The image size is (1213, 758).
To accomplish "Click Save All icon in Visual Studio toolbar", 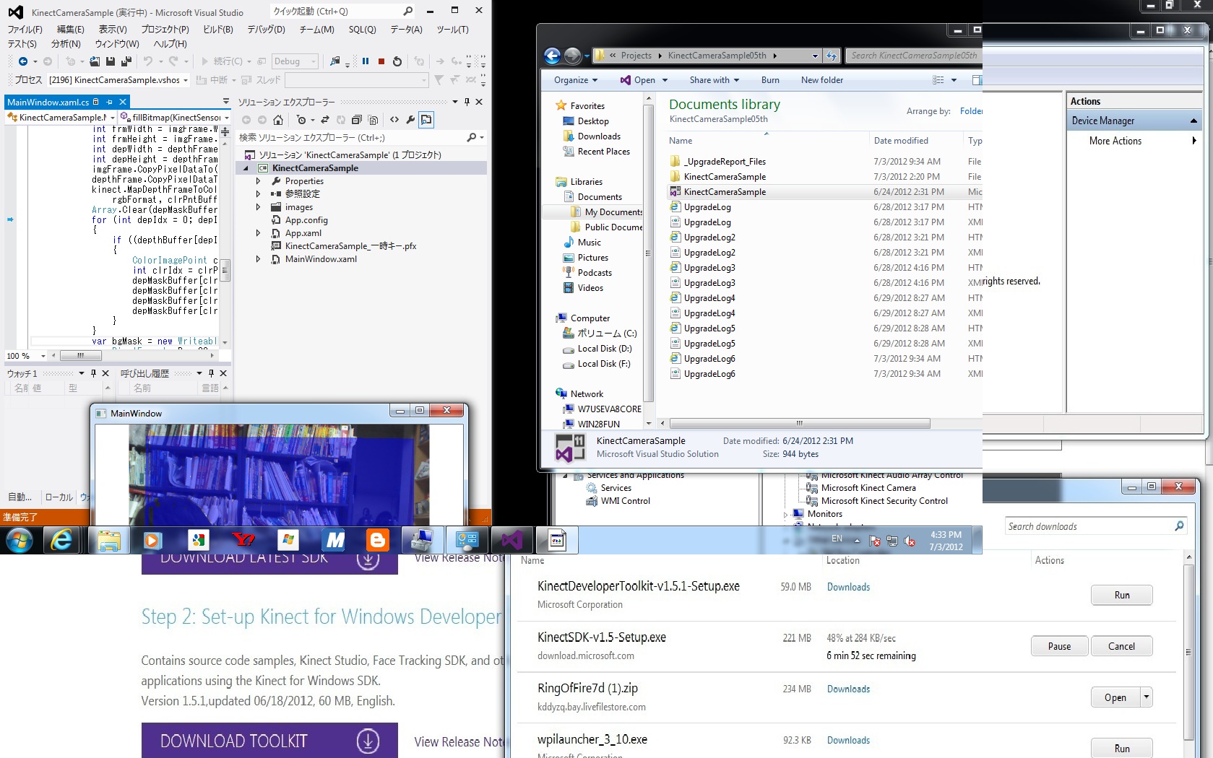I will click(126, 61).
